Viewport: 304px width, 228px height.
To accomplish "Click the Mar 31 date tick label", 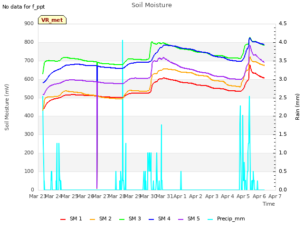I will pyautogui.click(x=164, y=196).
